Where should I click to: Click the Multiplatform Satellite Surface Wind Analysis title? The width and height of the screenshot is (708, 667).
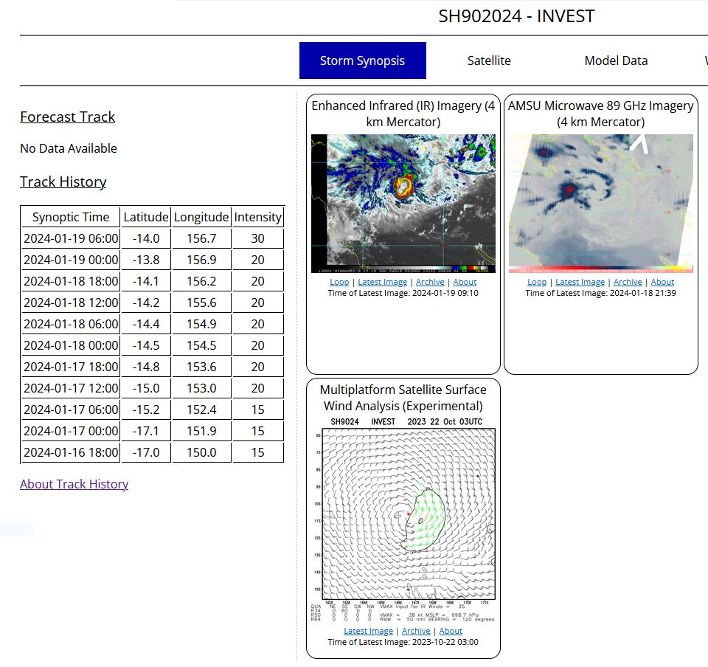tap(403, 398)
